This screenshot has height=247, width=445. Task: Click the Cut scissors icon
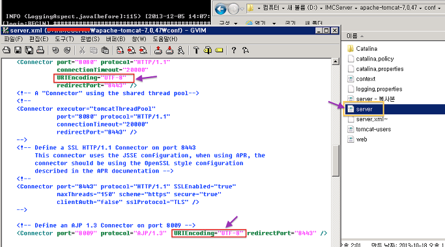tap(82, 50)
